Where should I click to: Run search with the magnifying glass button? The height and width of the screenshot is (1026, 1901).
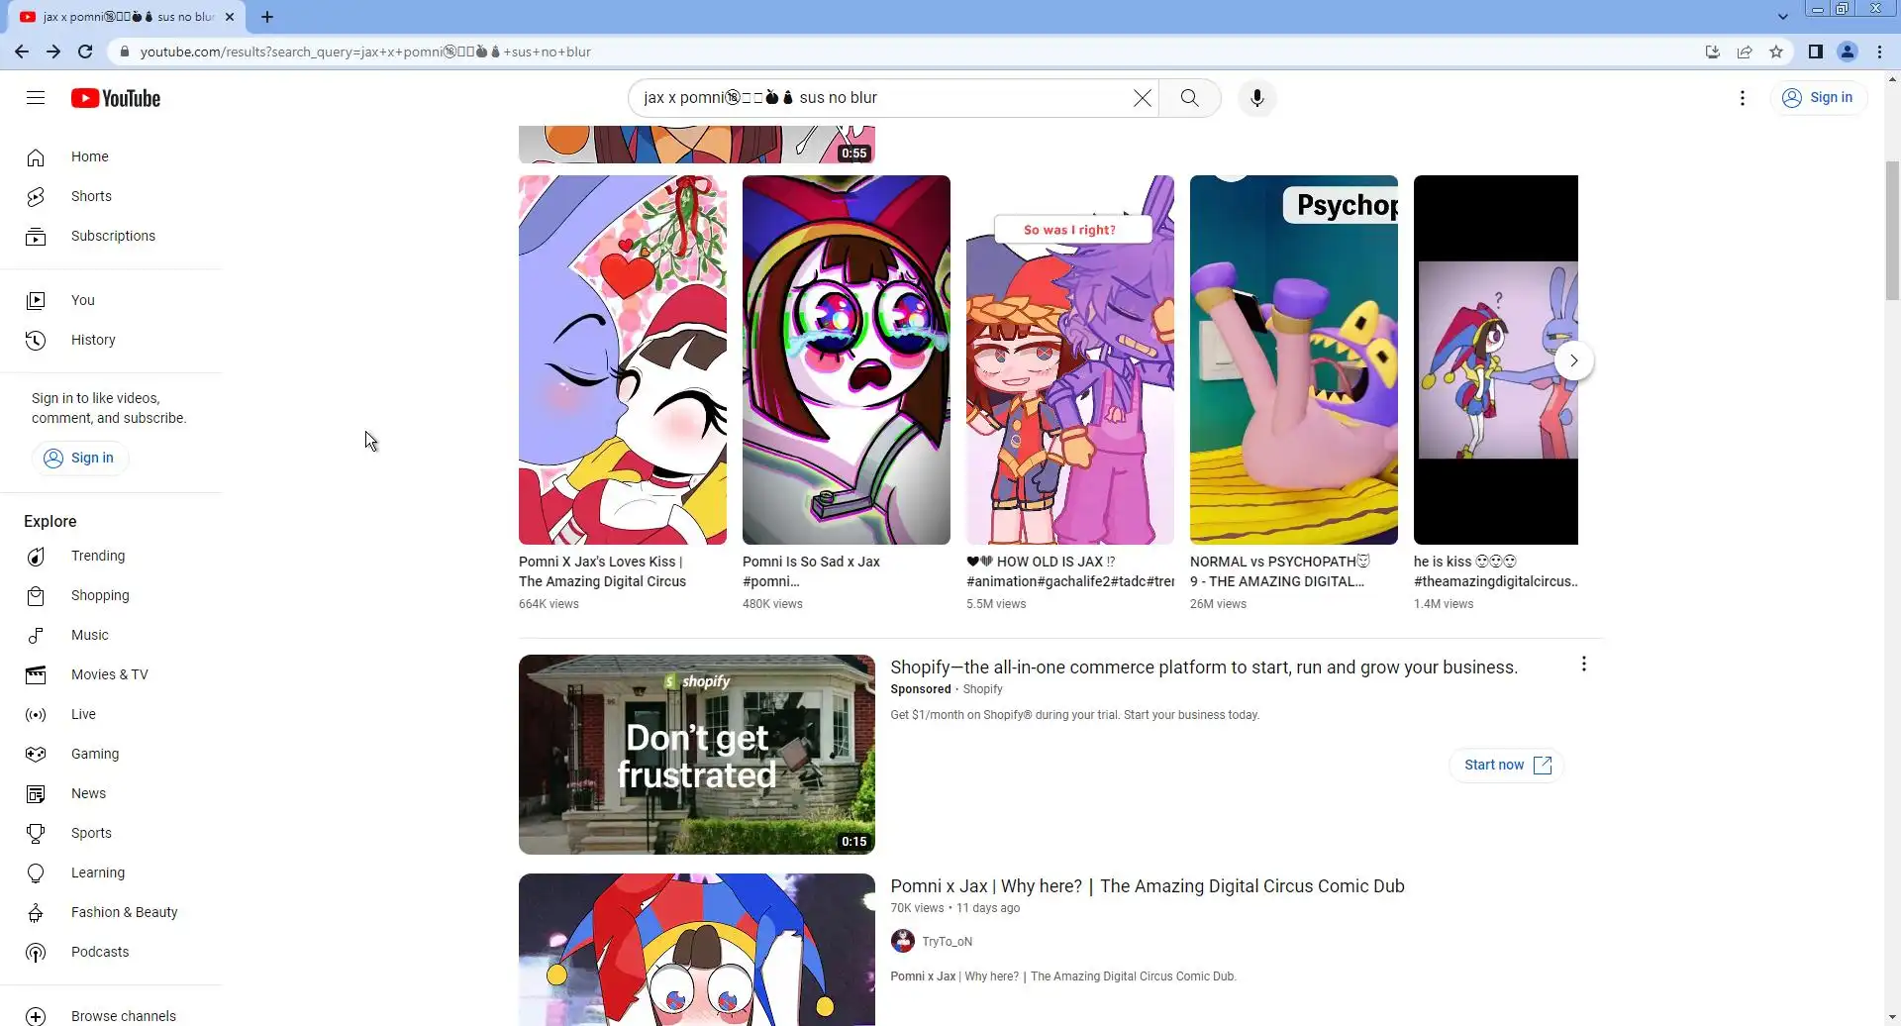[x=1189, y=98]
